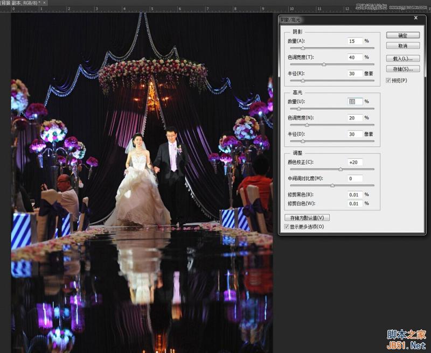Toggle the 预览(P) preview checkbox
The image size is (431, 353).
[388, 80]
